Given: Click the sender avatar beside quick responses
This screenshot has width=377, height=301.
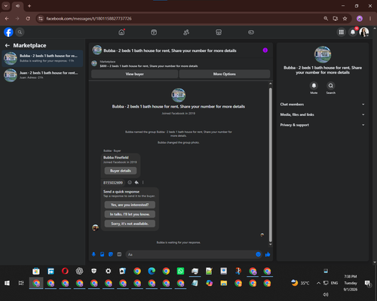Looking at the screenshot, I should coord(95,228).
